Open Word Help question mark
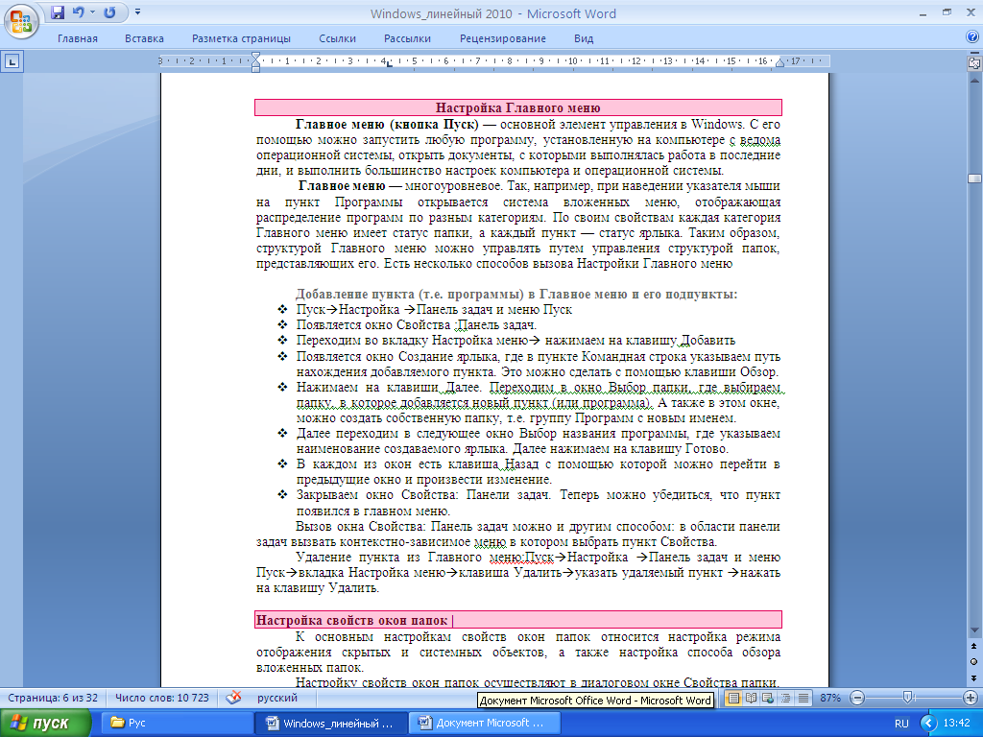Screen dimensions: 983x737 [972, 37]
